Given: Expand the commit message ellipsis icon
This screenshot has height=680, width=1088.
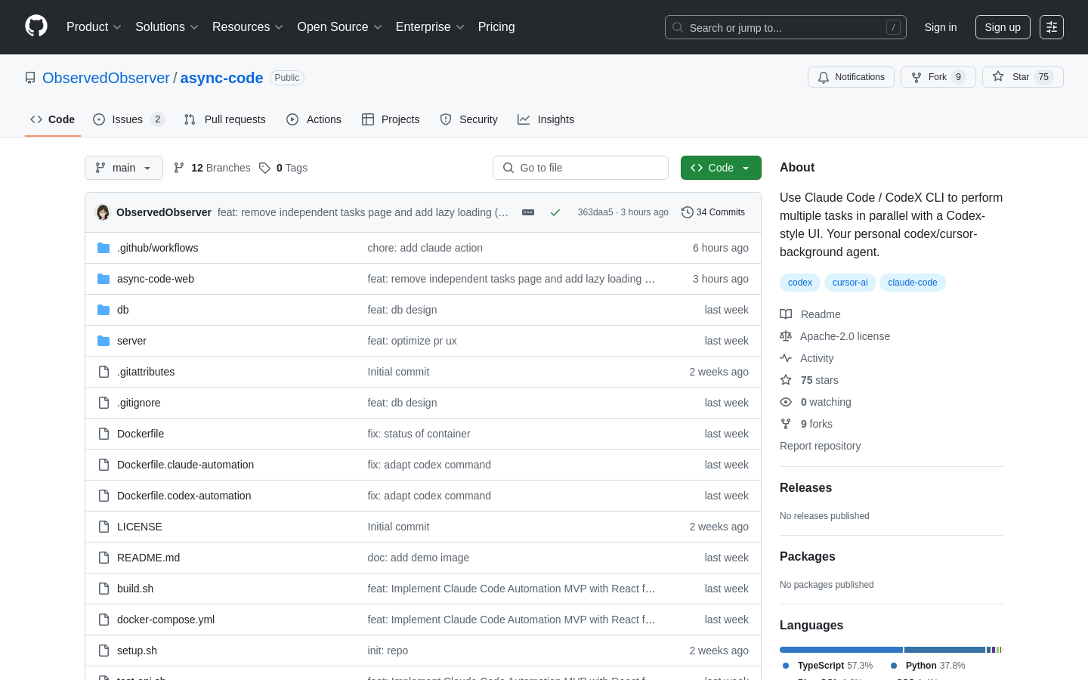Looking at the screenshot, I should (528, 212).
